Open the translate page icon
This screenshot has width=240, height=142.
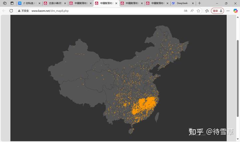click(x=186, y=11)
